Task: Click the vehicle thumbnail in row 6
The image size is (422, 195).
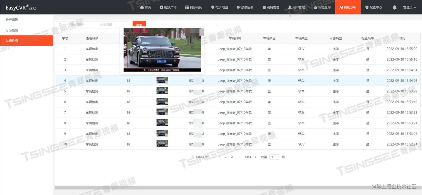Action: point(162,102)
